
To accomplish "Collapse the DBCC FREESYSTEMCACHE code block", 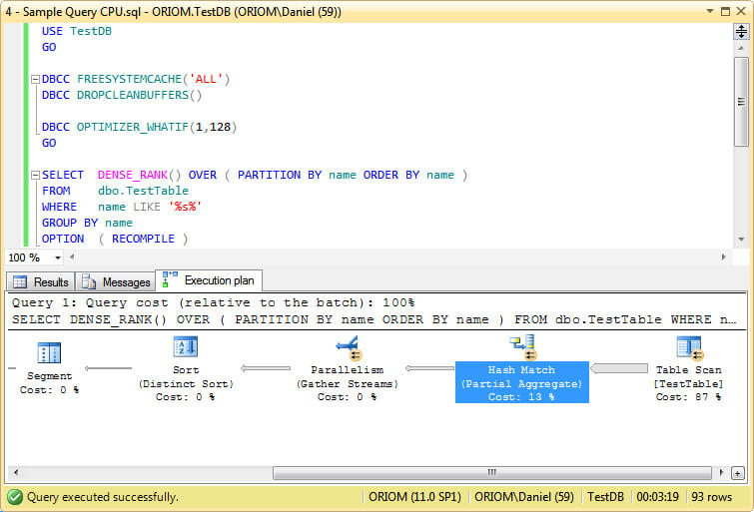I will [35, 80].
